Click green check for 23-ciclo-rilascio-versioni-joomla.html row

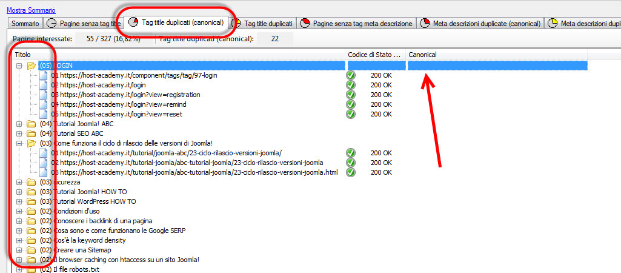(x=351, y=172)
